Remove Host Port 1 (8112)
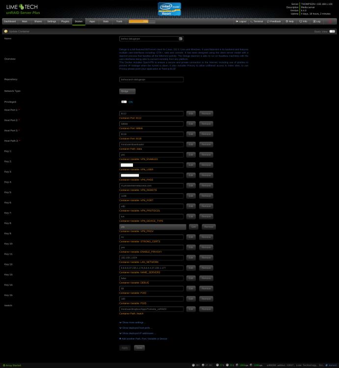 coord(206,114)
